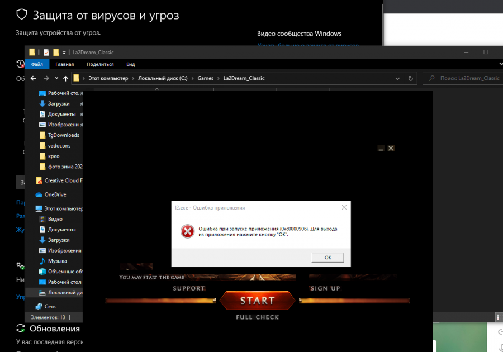Click OK in the l2.exe error dialog
The width and height of the screenshot is (503, 352).
328,258
